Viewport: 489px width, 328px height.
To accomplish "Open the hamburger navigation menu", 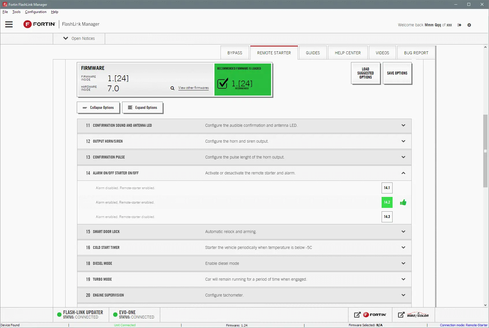I will [9, 24].
